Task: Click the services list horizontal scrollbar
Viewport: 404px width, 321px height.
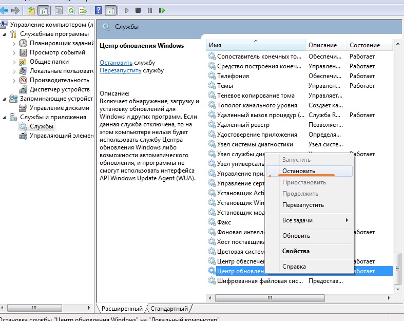Action: [x=270, y=298]
